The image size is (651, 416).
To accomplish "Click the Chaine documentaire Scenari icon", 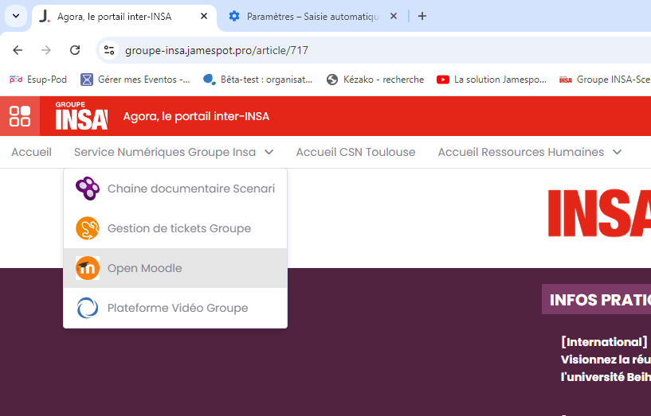I will (x=88, y=189).
